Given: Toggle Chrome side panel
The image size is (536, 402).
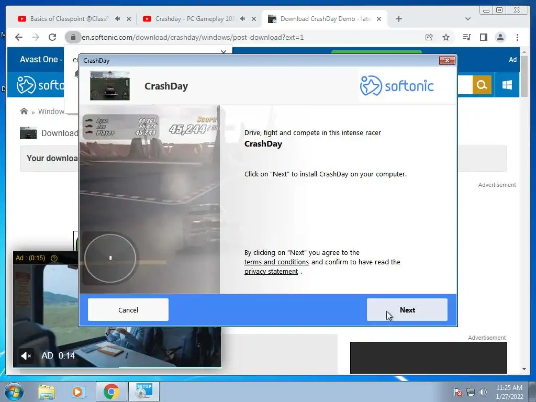Looking at the screenshot, I should (x=483, y=37).
